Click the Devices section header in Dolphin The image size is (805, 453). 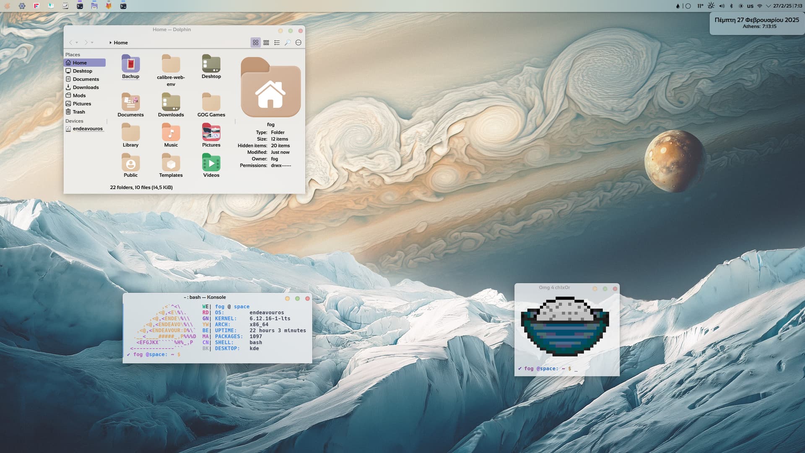tap(74, 121)
